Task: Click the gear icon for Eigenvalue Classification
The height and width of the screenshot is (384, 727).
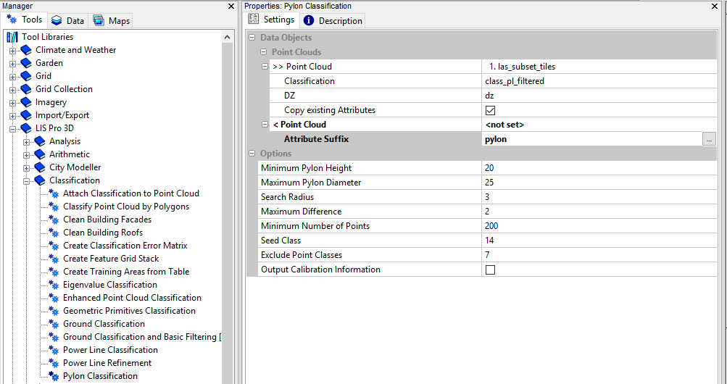Action: click(54, 285)
